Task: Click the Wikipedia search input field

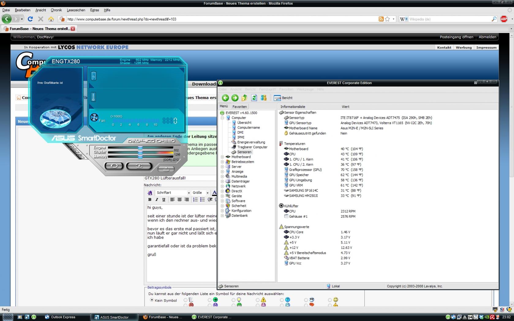Action: pos(449,19)
